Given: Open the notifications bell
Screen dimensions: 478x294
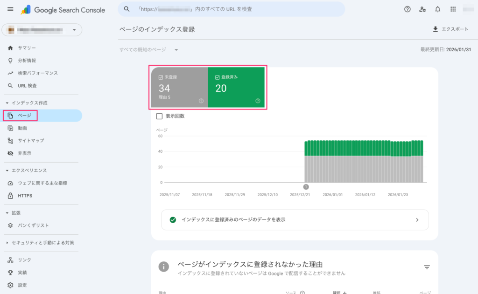Looking at the screenshot, I should coord(437,9).
